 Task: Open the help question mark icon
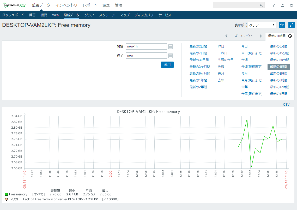click(x=274, y=5)
